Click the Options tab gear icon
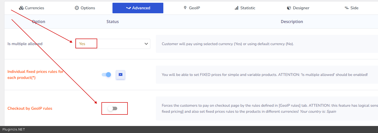Image resolution: width=378 pixels, height=133 pixels. coord(77,8)
